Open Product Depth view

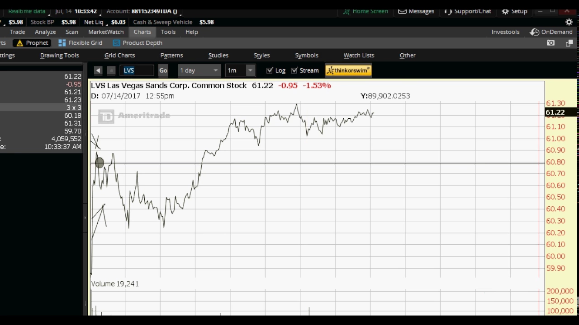pyautogui.click(x=138, y=43)
